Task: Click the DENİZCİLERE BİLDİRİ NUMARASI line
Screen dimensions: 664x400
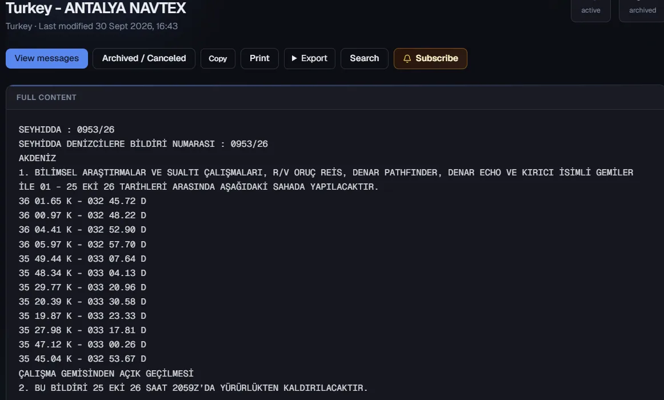Action: (143, 144)
